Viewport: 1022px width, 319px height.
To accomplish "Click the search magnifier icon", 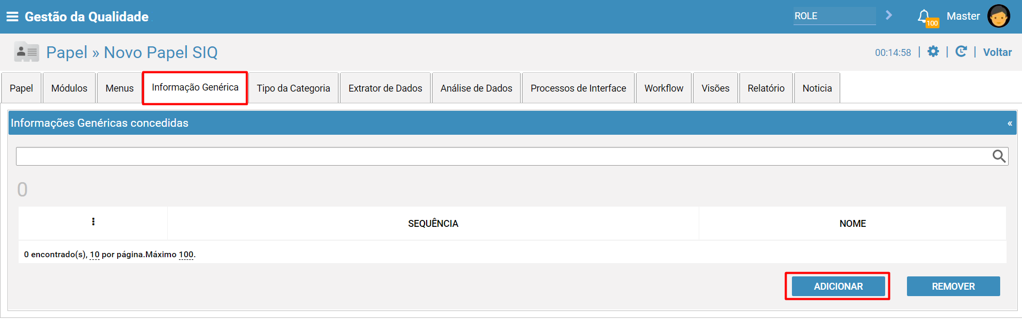I will 999,156.
